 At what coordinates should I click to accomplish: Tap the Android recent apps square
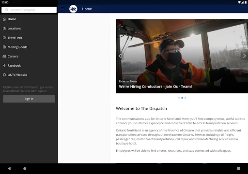point(239,169)
